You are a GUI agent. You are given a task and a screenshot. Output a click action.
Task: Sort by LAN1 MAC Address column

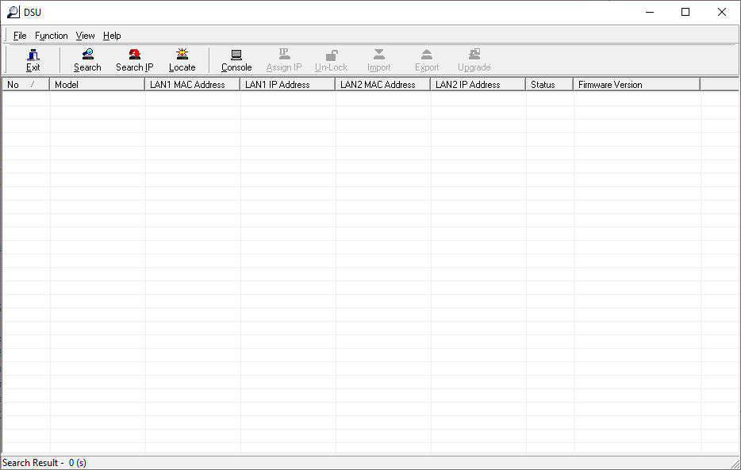pyautogui.click(x=193, y=85)
